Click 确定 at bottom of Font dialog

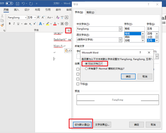(x=136, y=125)
